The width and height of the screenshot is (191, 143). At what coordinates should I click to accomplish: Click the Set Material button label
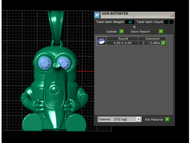click(x=154, y=120)
